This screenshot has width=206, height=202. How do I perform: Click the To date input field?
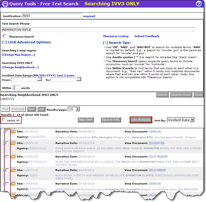[x=63, y=80]
